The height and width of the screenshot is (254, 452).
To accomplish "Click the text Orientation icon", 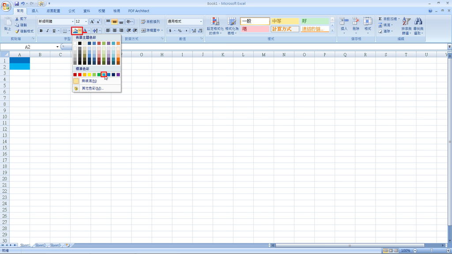I will [x=128, y=22].
